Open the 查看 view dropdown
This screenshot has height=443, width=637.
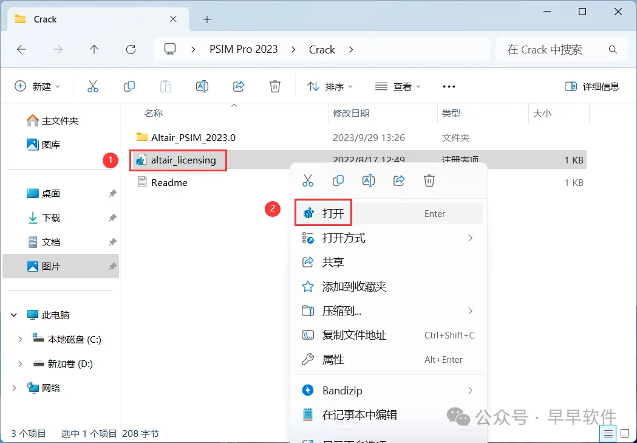pyautogui.click(x=398, y=86)
